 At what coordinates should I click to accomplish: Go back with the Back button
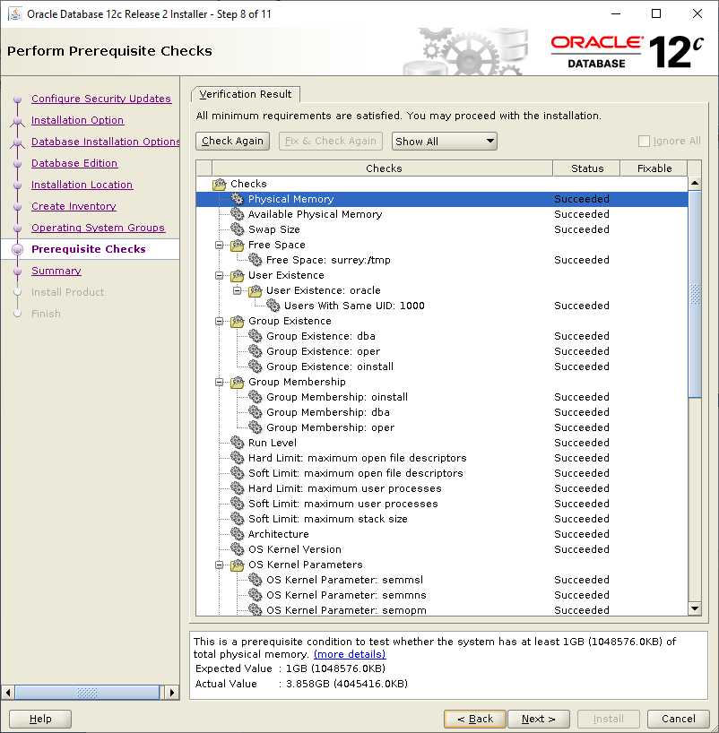(475, 719)
